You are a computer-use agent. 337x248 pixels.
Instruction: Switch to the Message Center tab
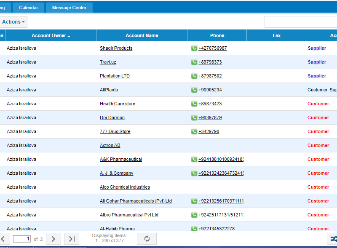click(x=69, y=8)
